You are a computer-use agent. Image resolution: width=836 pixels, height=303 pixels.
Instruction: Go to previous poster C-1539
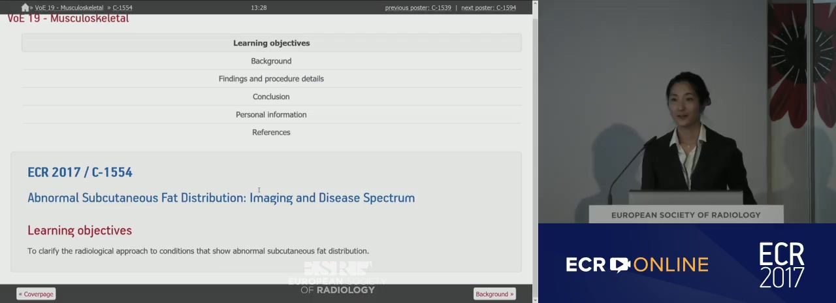pos(418,8)
